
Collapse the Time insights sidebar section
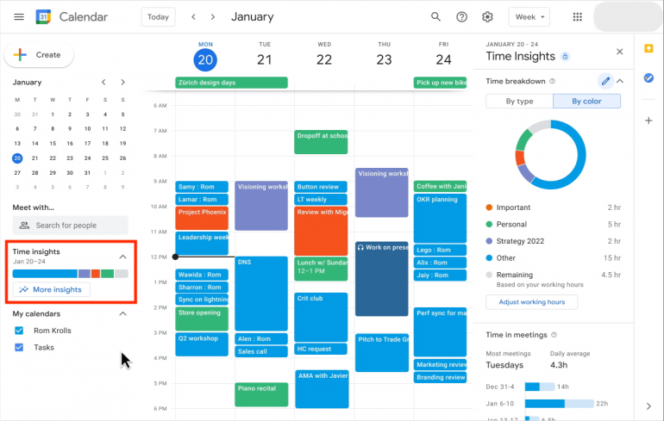point(122,257)
